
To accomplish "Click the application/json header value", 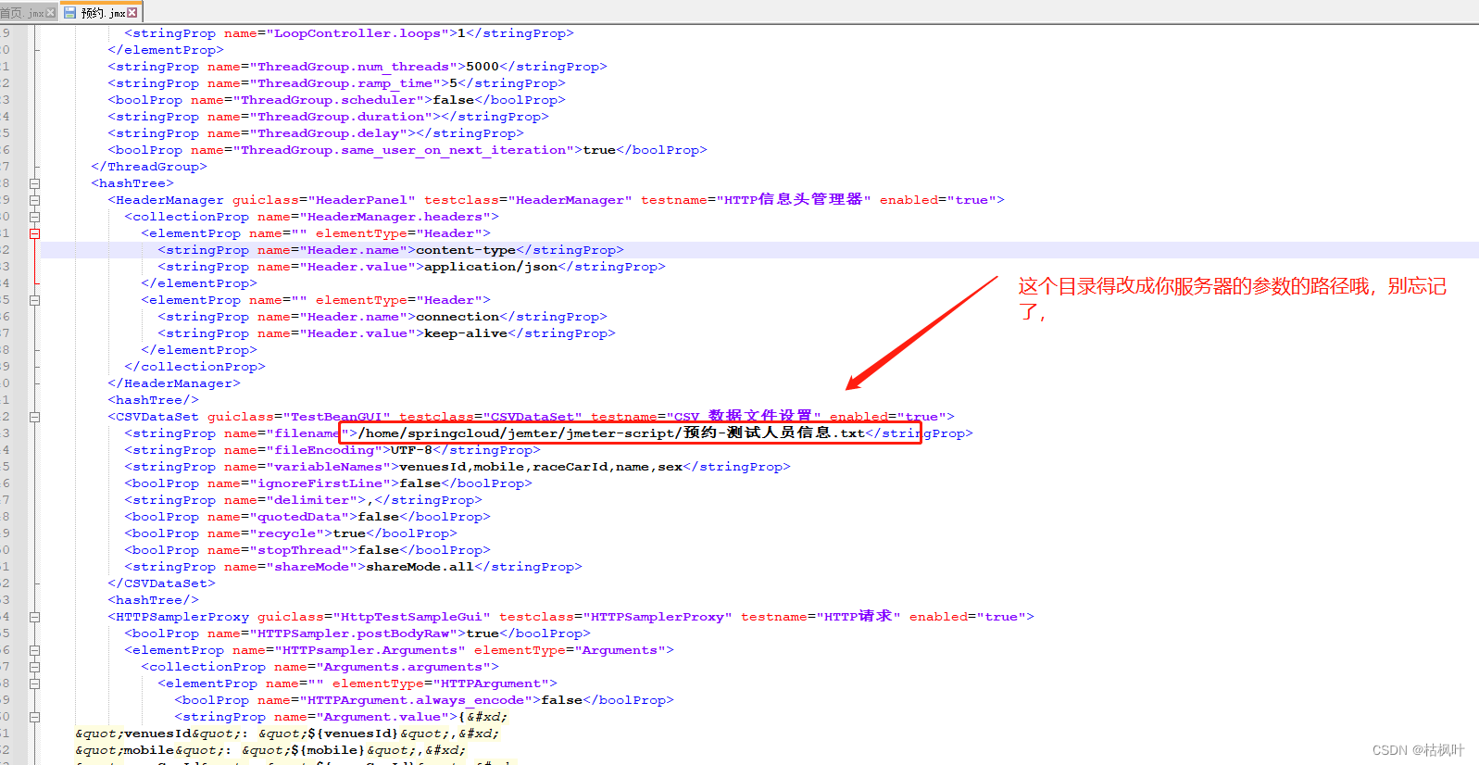I will [491, 267].
